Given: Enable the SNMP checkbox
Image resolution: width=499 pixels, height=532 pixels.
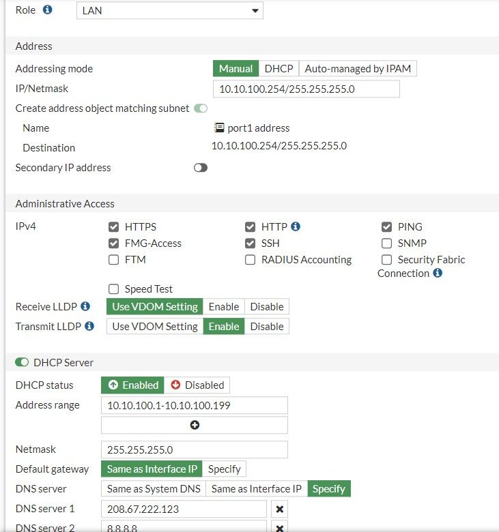Looking at the screenshot, I should (x=386, y=243).
